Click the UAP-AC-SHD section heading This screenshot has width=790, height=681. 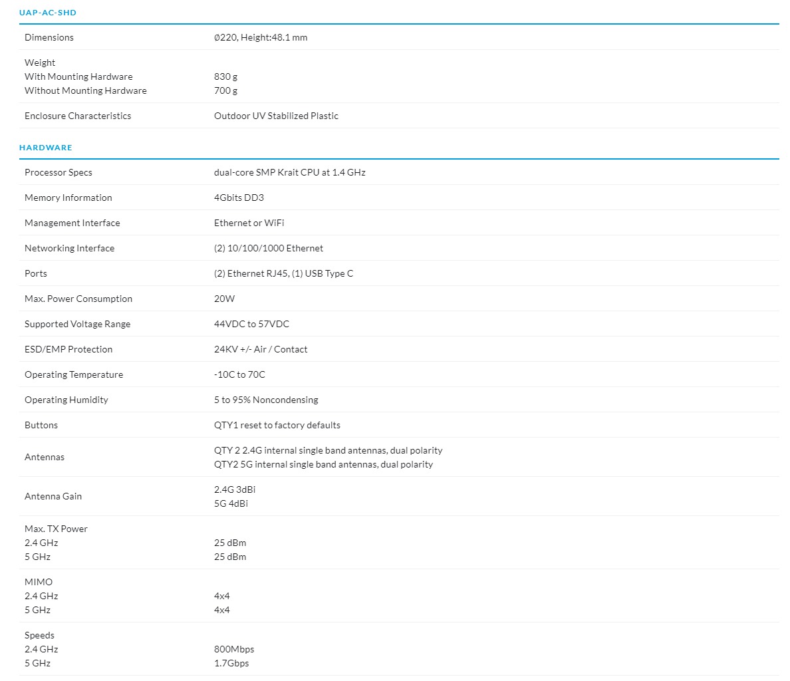click(48, 13)
